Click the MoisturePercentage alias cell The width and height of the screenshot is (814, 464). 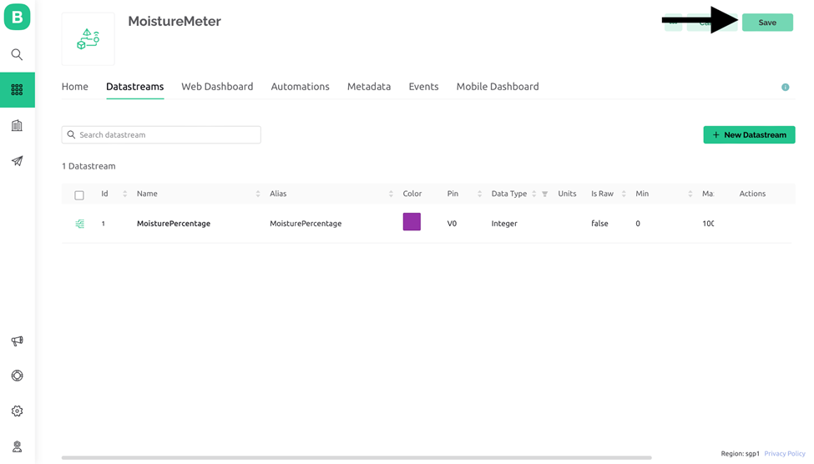[x=306, y=224]
